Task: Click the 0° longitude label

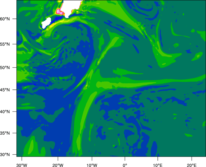Action: [125, 165]
